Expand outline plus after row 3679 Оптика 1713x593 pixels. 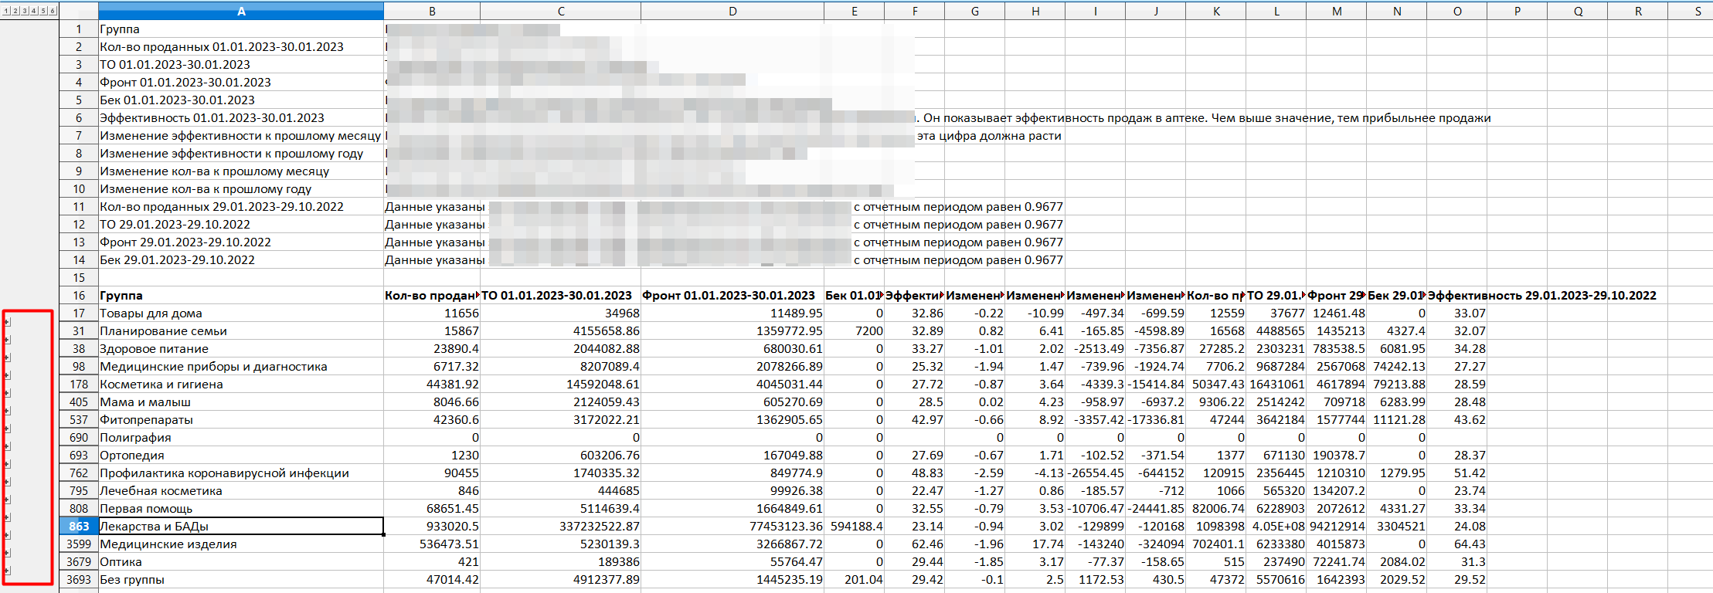(8, 571)
